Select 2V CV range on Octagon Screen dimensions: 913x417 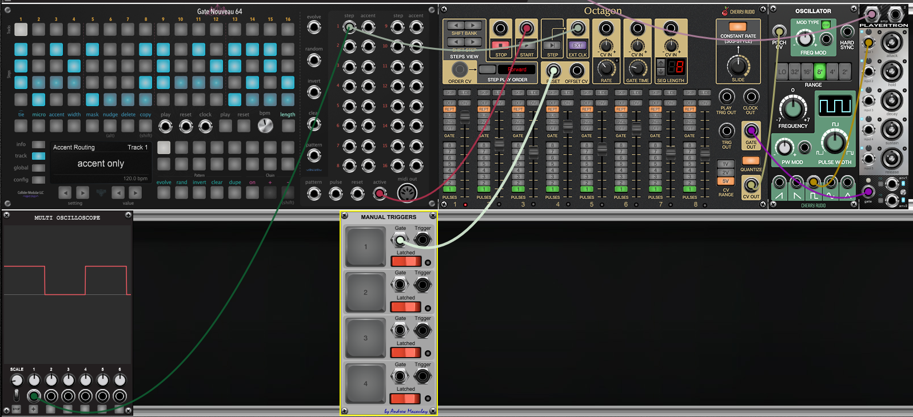725,172
